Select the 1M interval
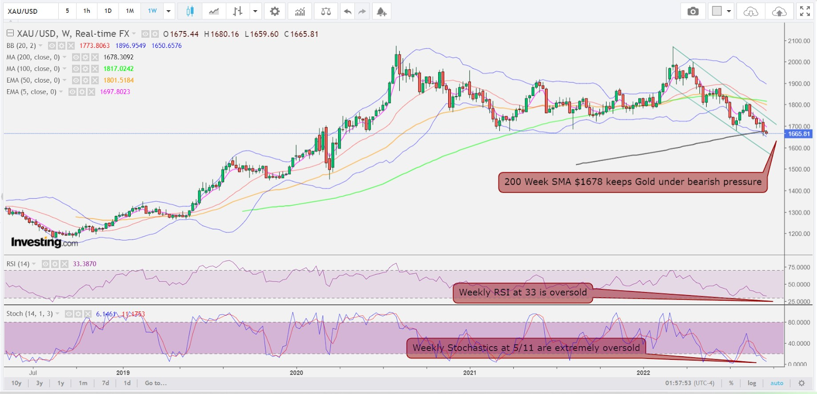This screenshot has width=817, height=394. coord(130,11)
